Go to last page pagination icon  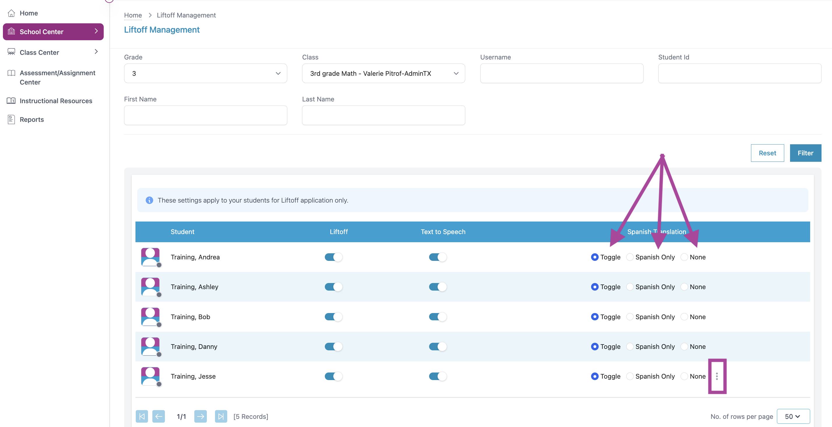(221, 416)
